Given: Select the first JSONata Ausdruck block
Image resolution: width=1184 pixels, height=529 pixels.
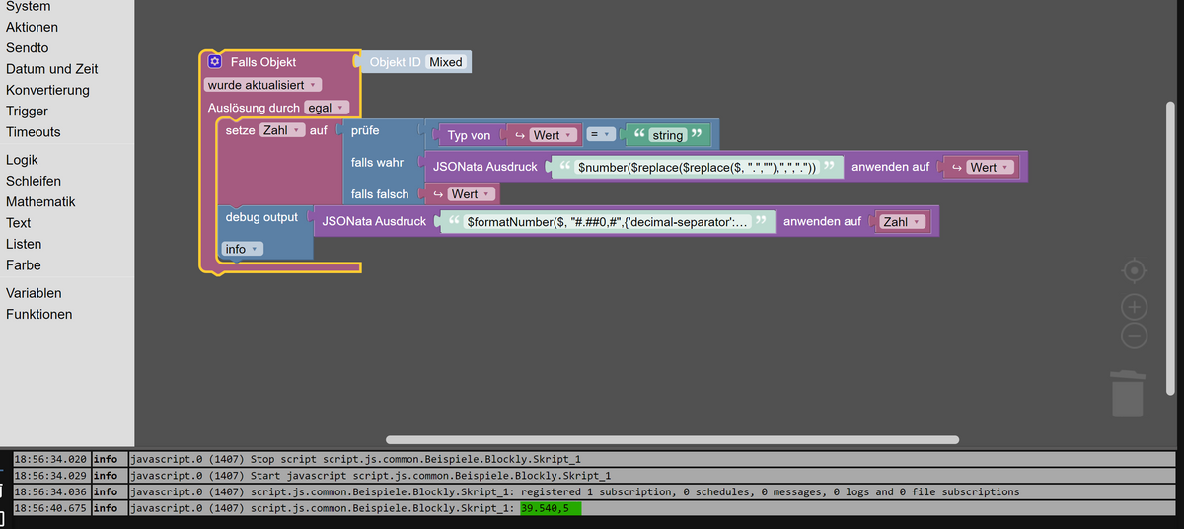Looking at the screenshot, I should click(485, 167).
